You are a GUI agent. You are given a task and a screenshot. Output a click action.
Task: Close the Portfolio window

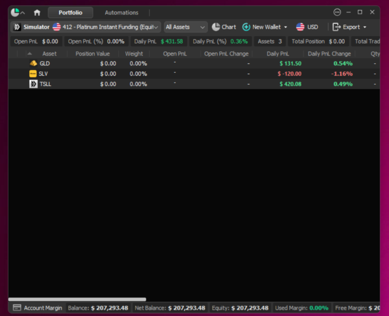click(372, 12)
